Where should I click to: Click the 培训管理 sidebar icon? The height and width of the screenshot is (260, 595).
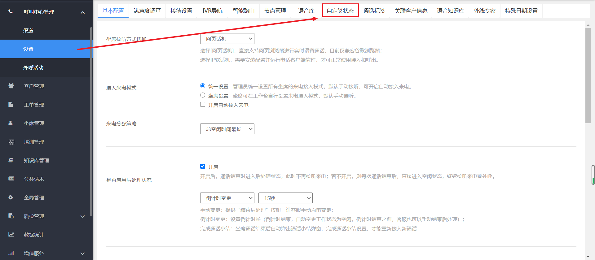(x=11, y=142)
